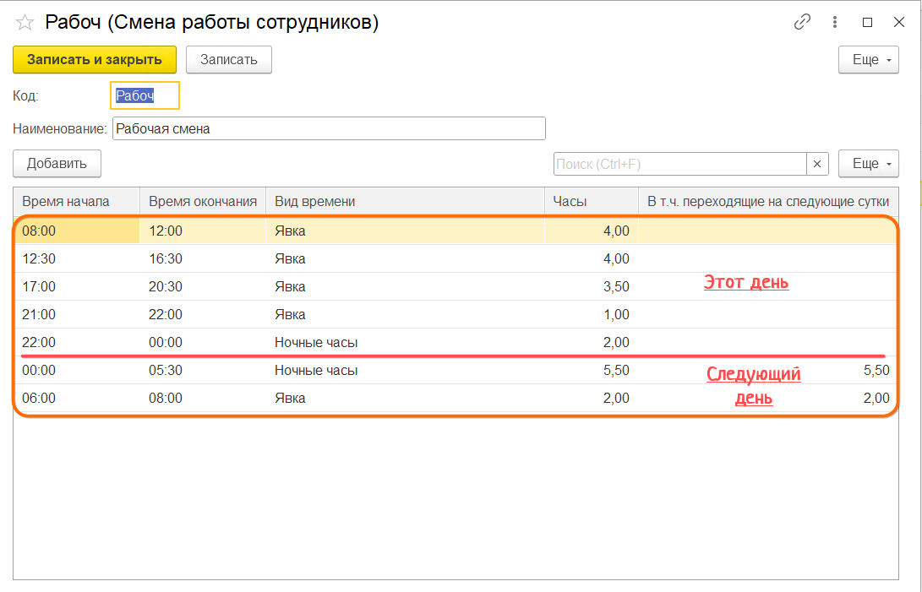
Task: Add a new row with 'Добавить'
Action: 57,164
